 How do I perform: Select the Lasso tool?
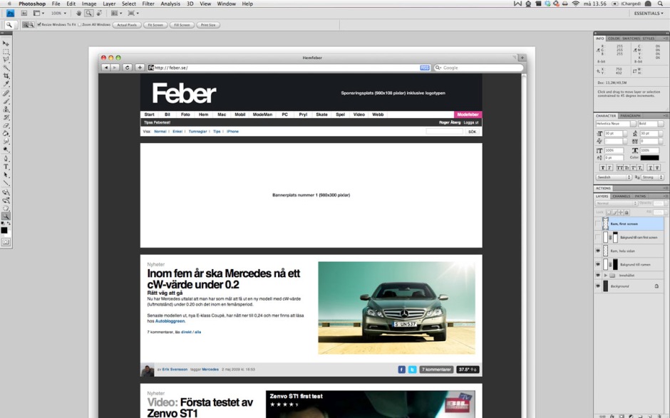(x=6, y=60)
